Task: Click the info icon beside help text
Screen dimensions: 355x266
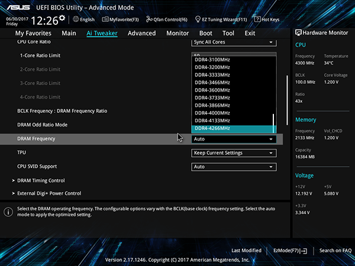Action: (x=8, y=212)
